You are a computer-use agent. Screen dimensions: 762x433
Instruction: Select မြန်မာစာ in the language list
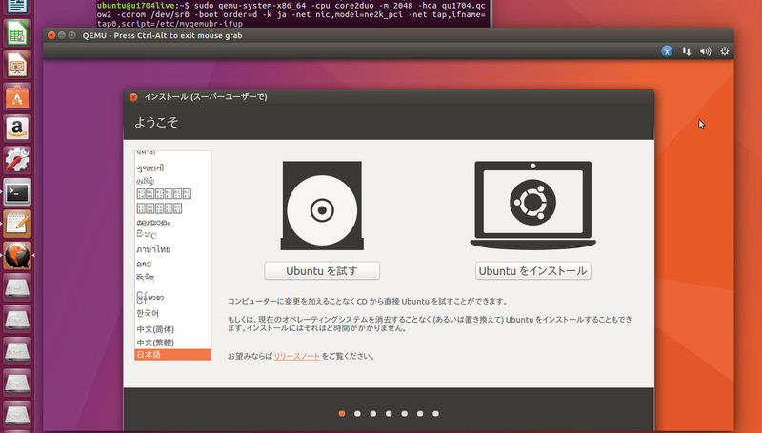click(x=150, y=297)
